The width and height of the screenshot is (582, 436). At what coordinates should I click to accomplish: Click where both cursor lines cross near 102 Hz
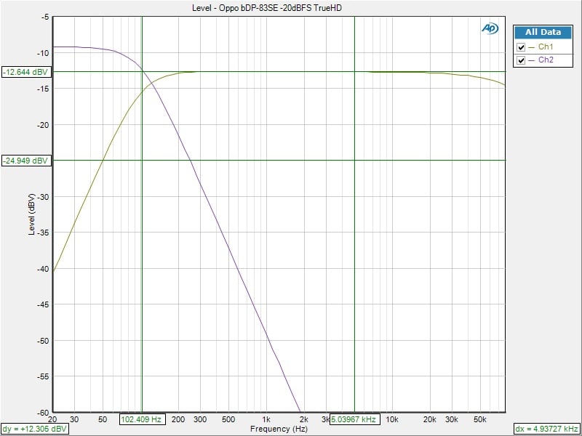click(142, 71)
